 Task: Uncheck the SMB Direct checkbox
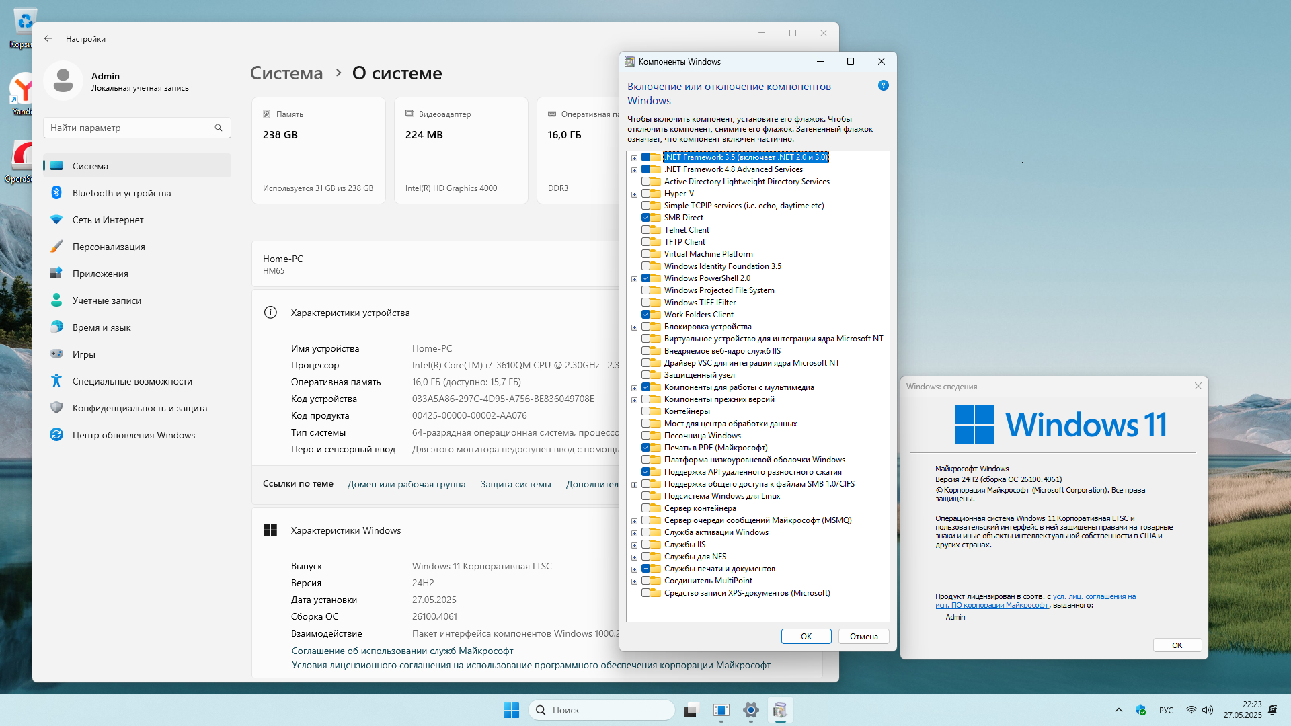click(645, 218)
